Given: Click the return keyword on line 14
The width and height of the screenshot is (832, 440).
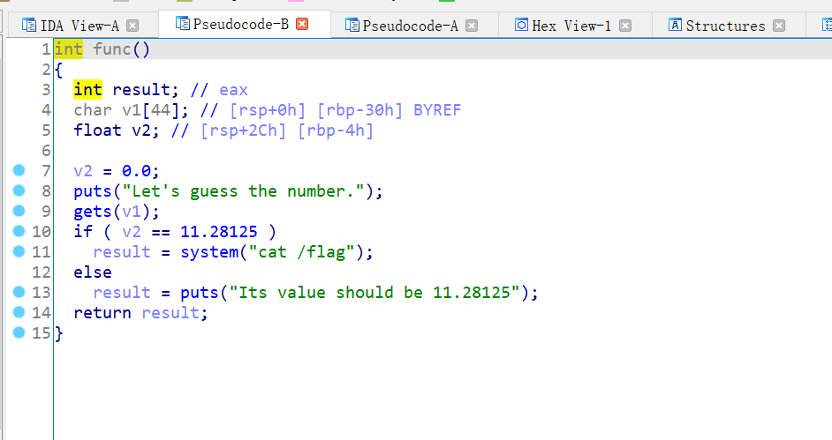Looking at the screenshot, I should (102, 313).
